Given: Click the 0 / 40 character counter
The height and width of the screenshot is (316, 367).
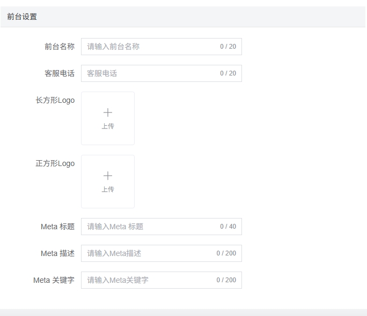Looking at the screenshot, I should point(228,227).
